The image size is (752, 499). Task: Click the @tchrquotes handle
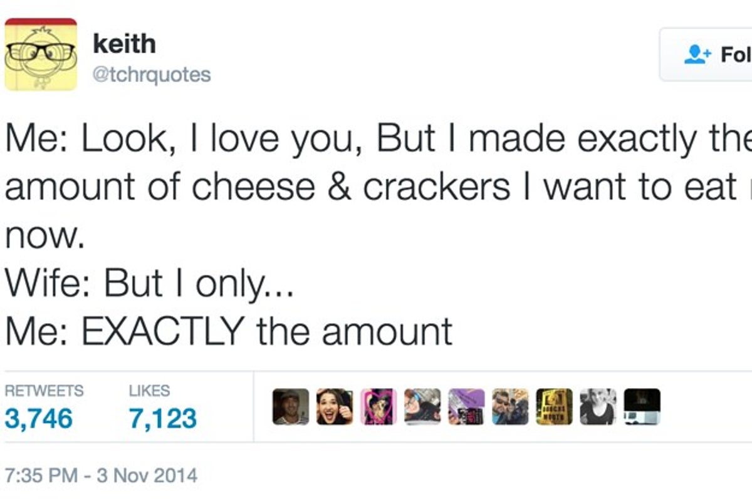pos(152,73)
